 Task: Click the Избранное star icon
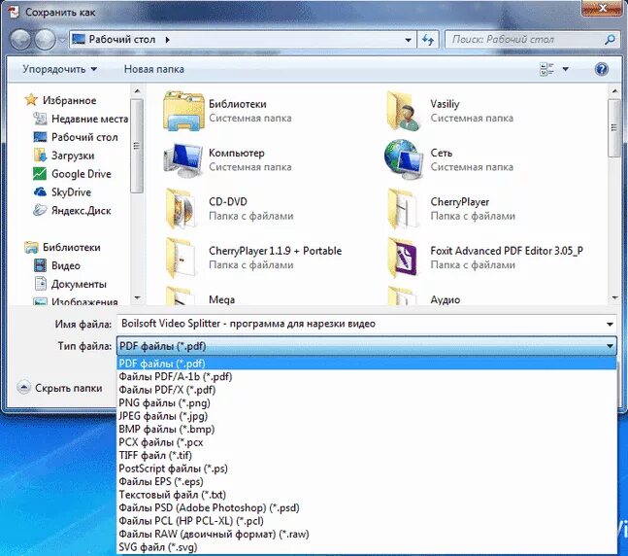pos(31,100)
